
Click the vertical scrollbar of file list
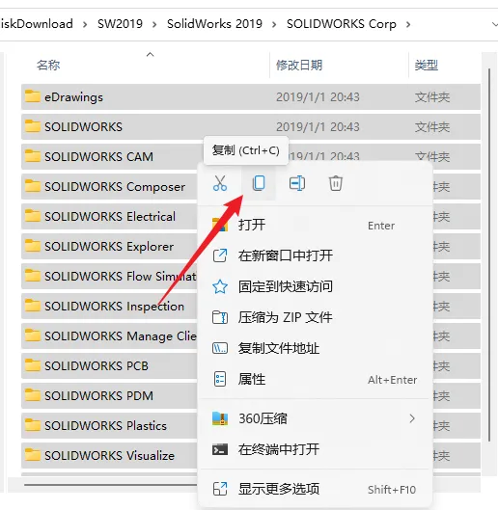tap(489, 255)
